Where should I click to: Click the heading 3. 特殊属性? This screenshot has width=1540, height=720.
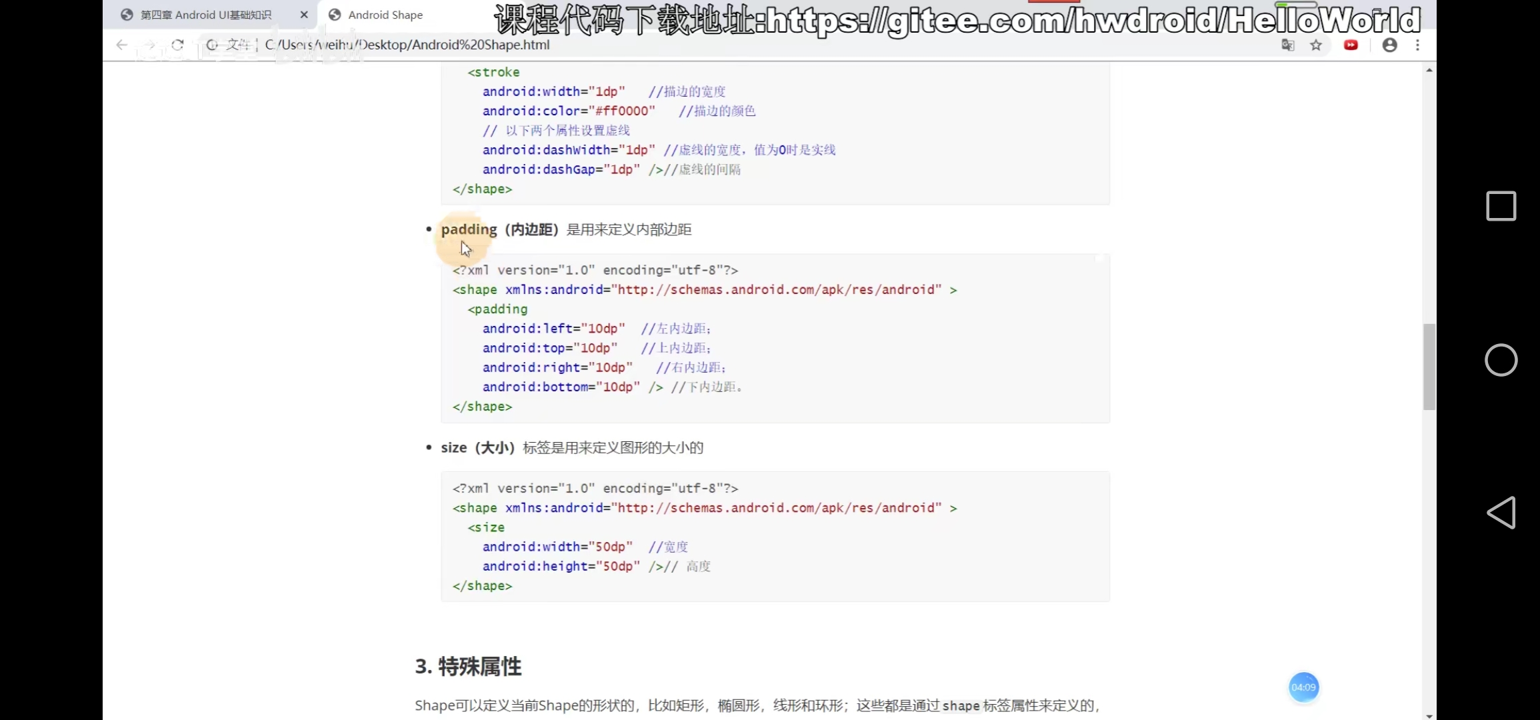(468, 666)
